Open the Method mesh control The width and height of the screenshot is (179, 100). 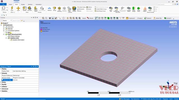[x=50, y=8]
